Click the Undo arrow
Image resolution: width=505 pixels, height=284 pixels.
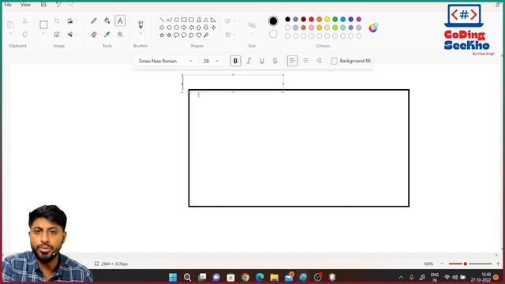[58, 4]
